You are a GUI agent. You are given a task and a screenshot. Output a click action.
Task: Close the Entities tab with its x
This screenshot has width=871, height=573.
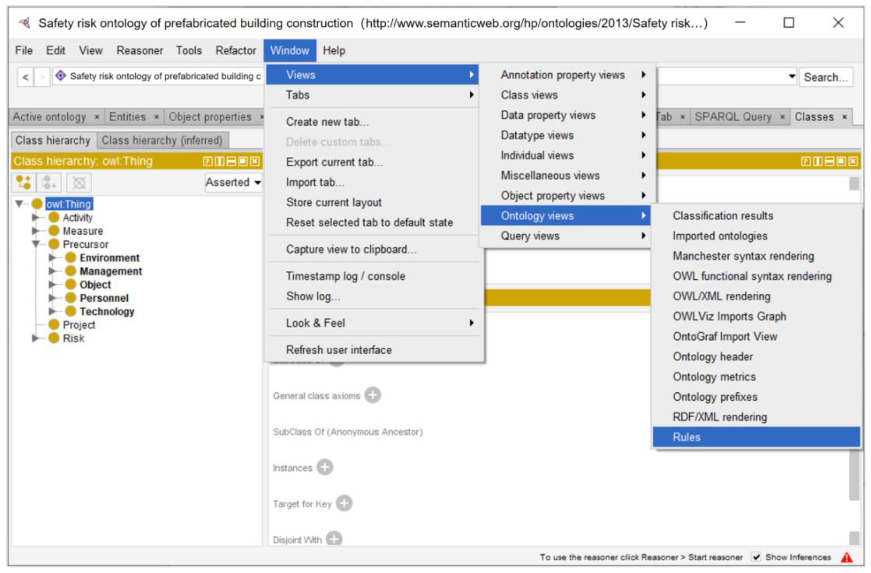[156, 117]
